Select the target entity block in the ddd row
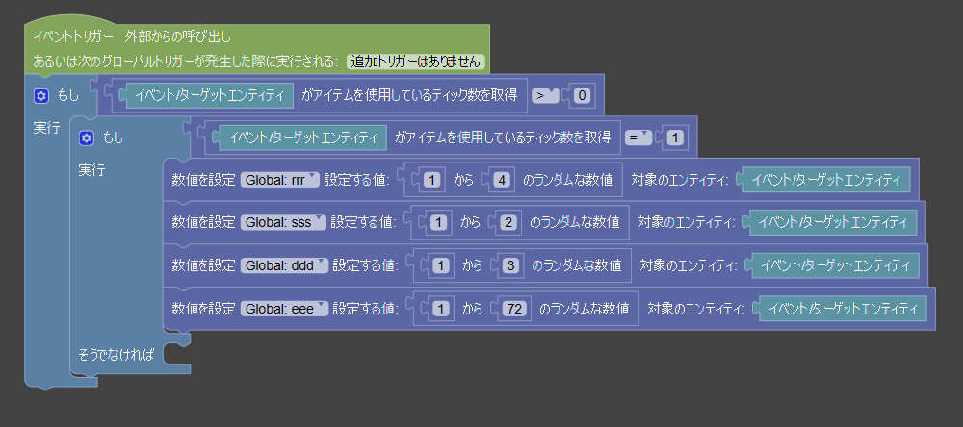963x427 pixels. point(835,265)
